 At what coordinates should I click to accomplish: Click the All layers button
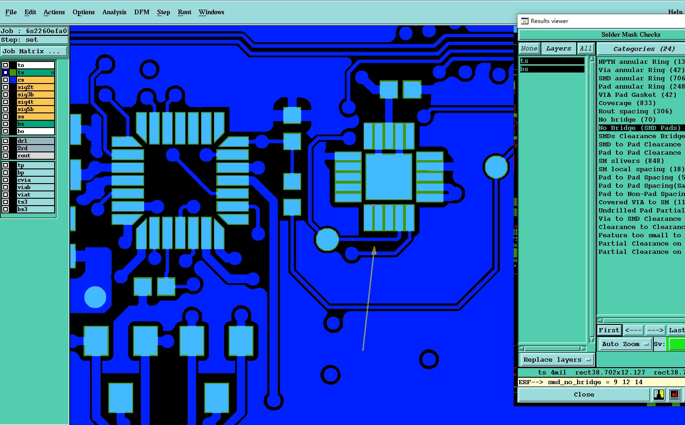[586, 49]
